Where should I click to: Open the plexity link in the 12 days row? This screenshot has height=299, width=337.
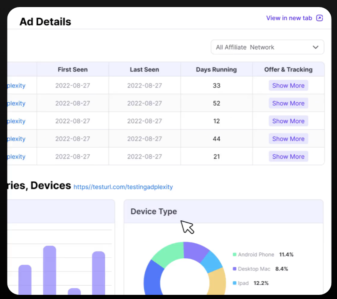point(16,121)
